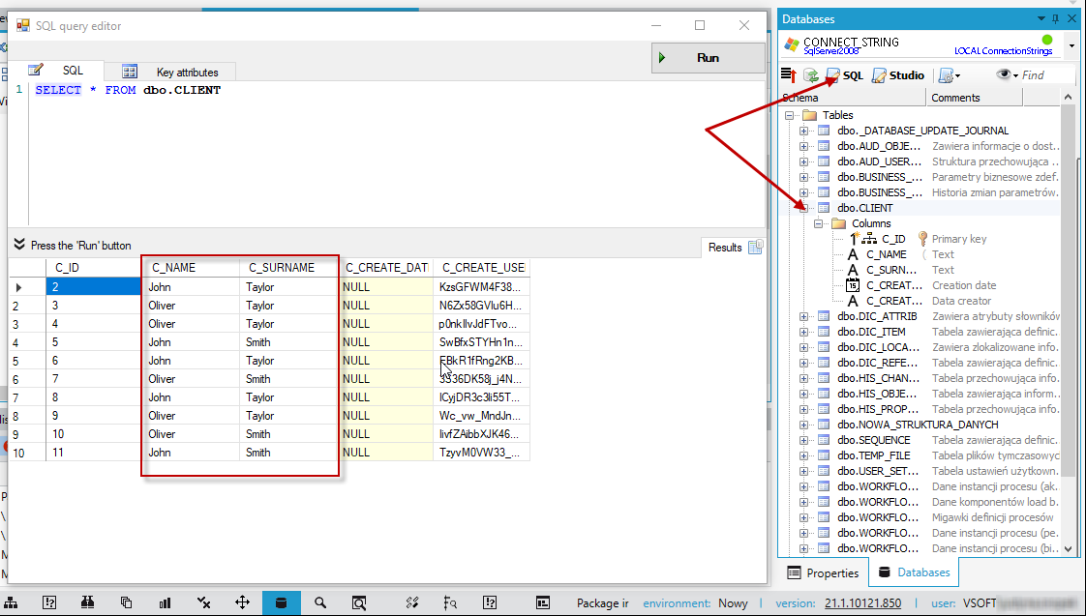Image resolution: width=1086 pixels, height=616 pixels.
Task: Click the C_NAME column header in results
Action: (x=191, y=268)
